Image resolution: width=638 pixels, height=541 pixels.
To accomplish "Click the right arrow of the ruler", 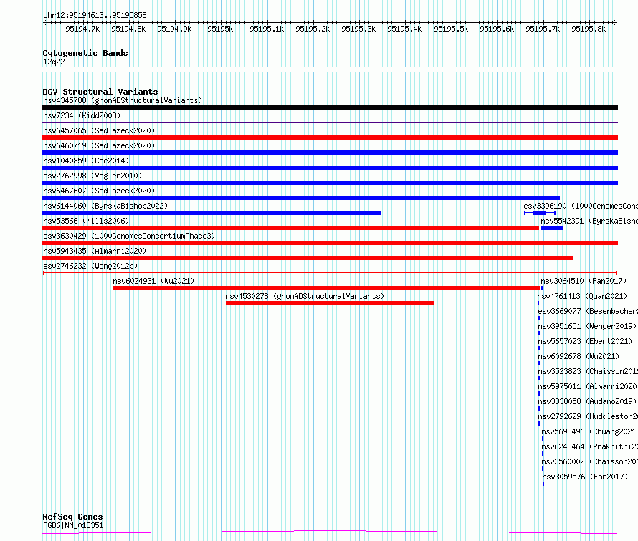I will pyautogui.click(x=616, y=23).
